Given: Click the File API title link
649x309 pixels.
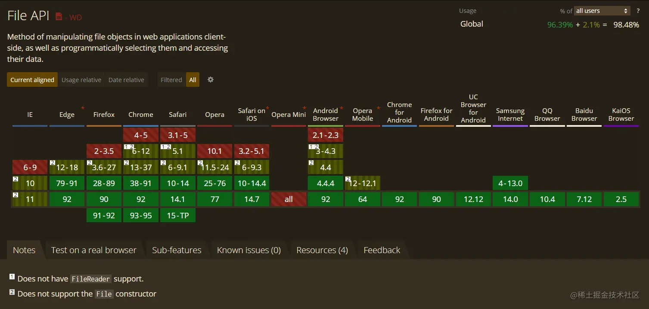Looking at the screenshot, I should tap(28, 16).
